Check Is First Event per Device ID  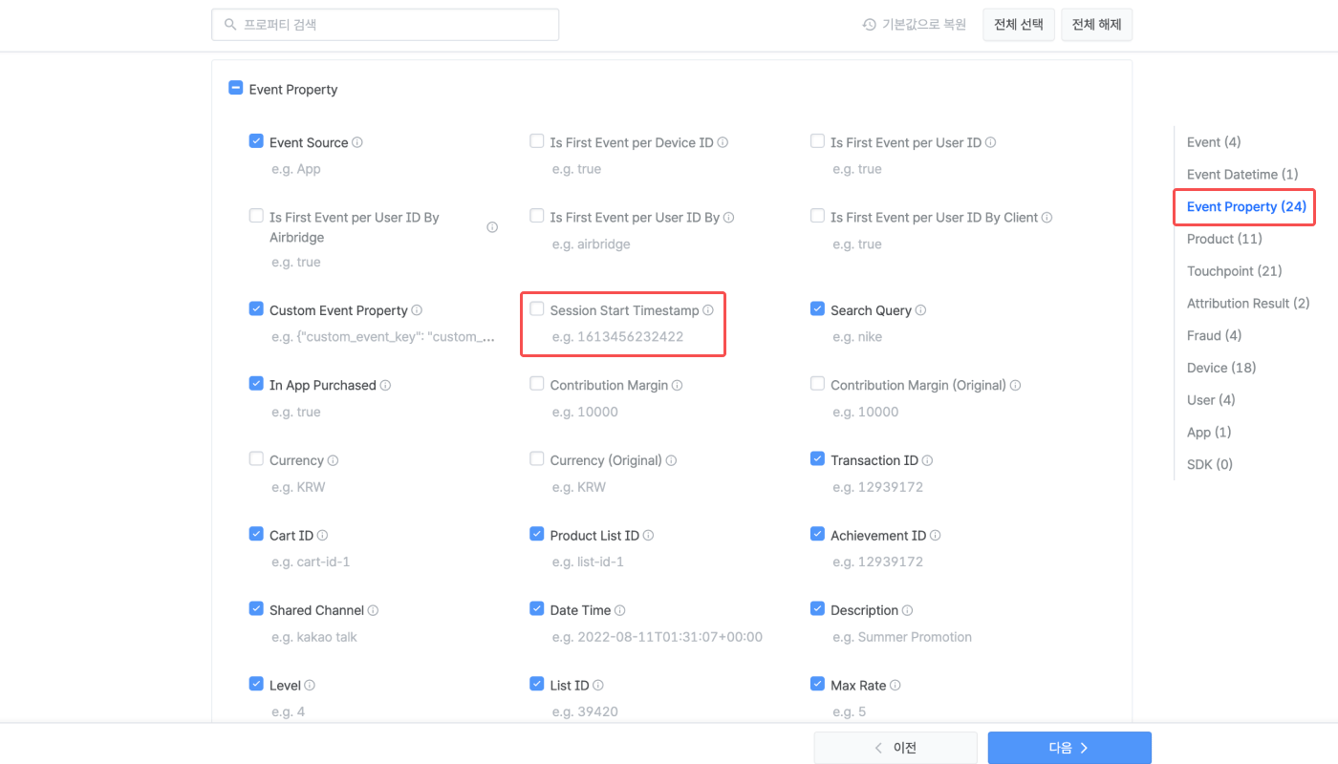tap(537, 141)
